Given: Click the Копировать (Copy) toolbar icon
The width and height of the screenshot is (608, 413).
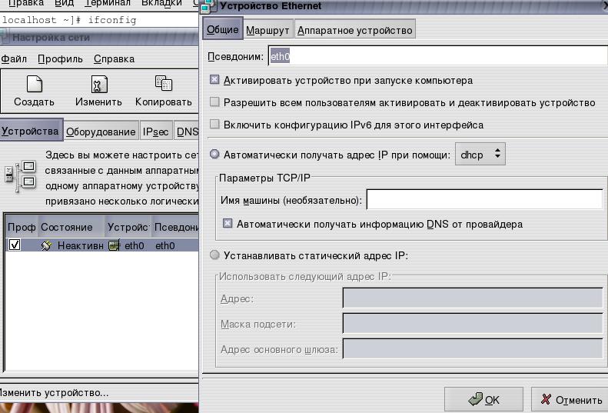Looking at the screenshot, I should [163, 83].
